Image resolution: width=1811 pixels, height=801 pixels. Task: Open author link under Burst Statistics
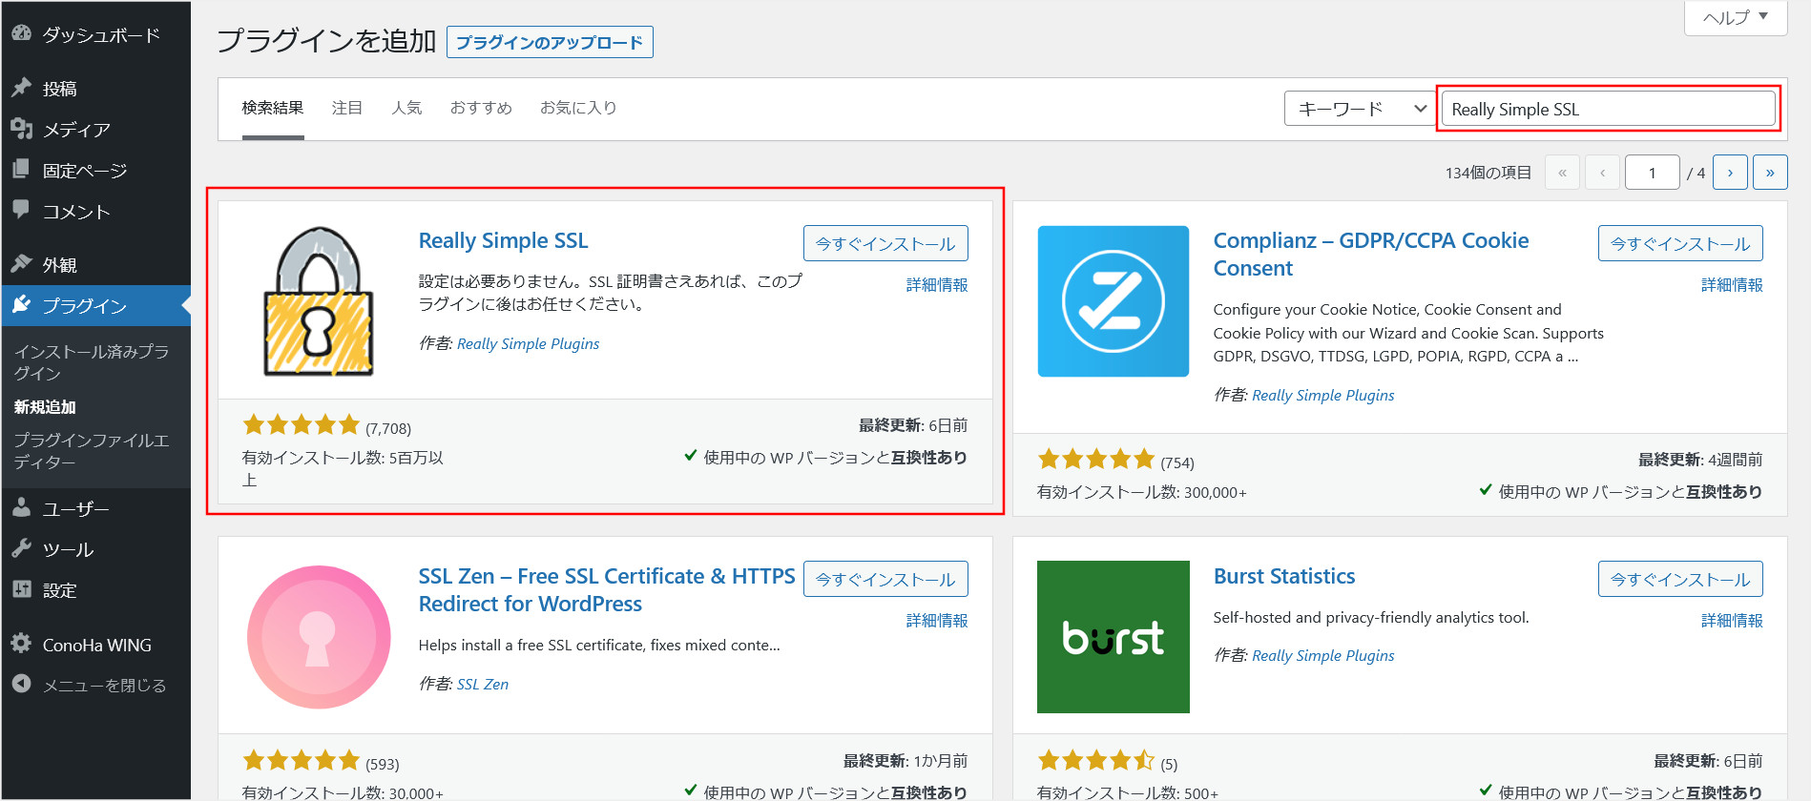(1322, 656)
